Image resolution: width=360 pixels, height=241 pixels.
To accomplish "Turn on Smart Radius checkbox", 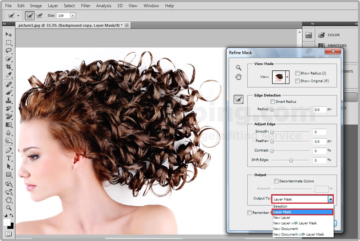I will [x=273, y=102].
